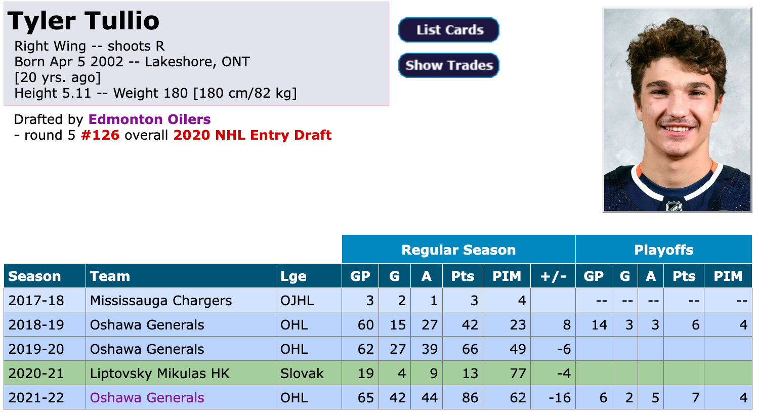
Task: Click the List Cards button
Action: [x=449, y=30]
